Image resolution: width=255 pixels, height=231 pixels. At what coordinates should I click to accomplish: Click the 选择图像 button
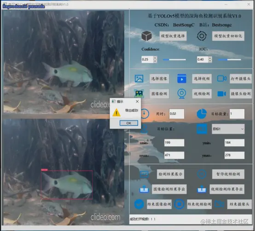click(159, 79)
